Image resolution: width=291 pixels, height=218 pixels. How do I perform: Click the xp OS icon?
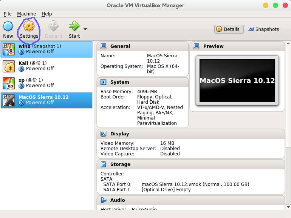9,83
